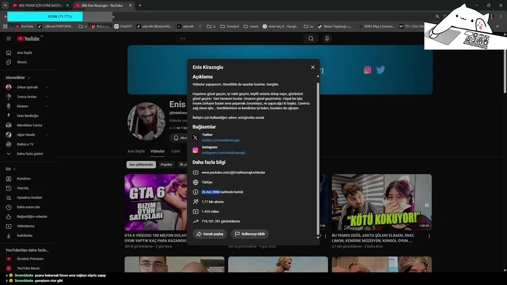Click the info dialog vertical scrollbar

click(318, 158)
